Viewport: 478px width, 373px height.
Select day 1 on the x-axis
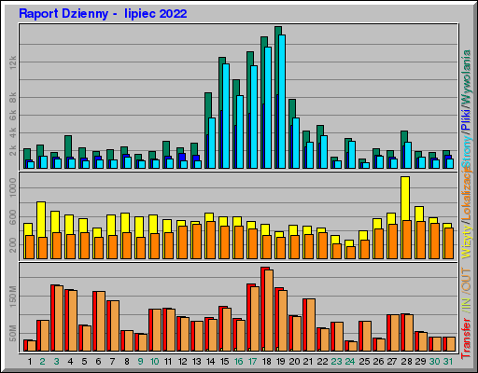click(x=30, y=362)
